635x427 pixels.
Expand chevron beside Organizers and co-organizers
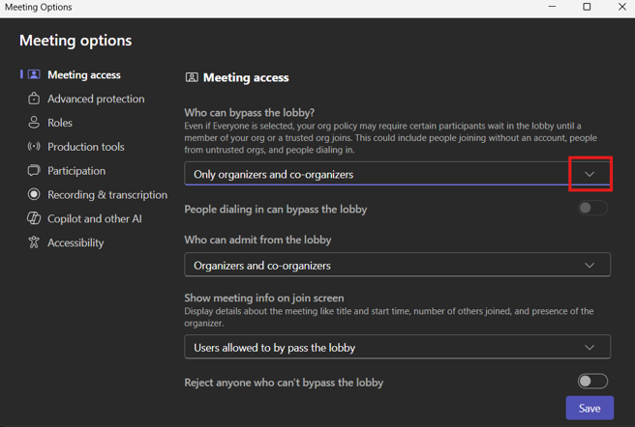tap(590, 266)
